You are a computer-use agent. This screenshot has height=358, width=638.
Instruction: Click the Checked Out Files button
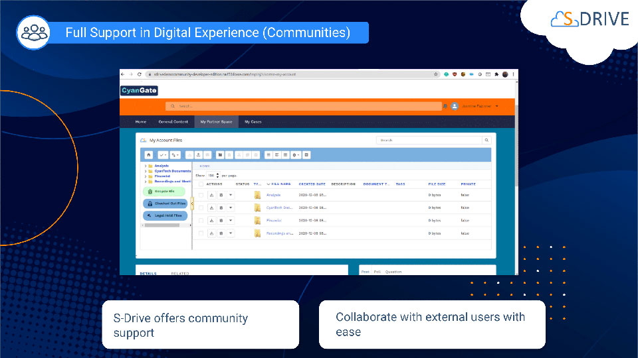pyautogui.click(x=165, y=204)
